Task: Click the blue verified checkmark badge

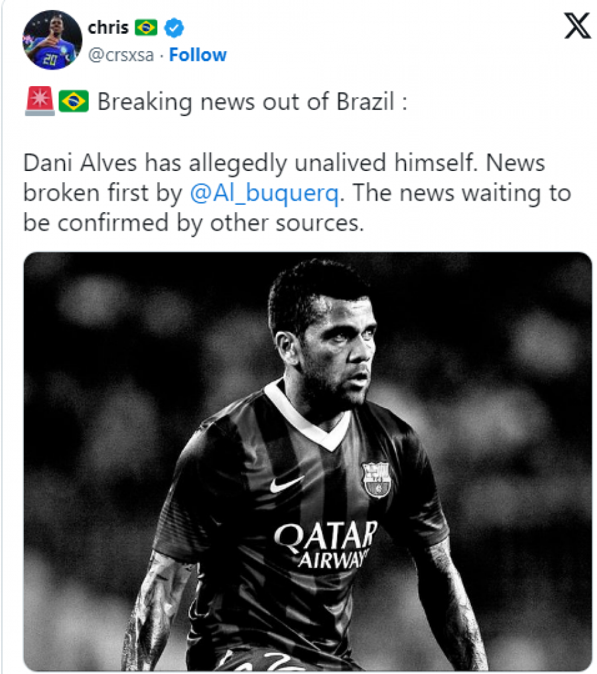Action: click(174, 28)
